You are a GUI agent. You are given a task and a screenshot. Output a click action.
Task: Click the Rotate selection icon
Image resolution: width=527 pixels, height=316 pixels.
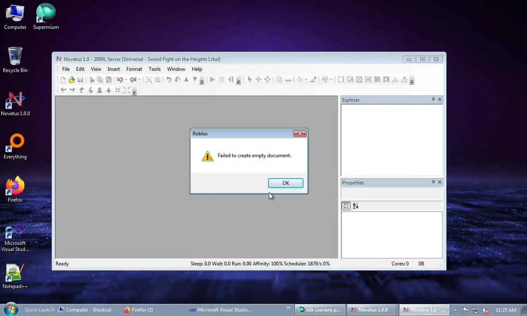coord(169,80)
